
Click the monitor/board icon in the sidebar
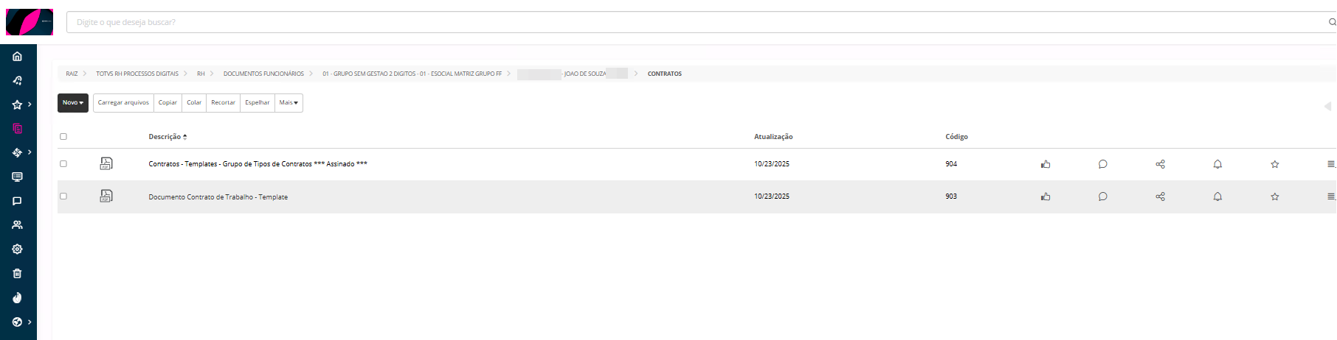17,177
